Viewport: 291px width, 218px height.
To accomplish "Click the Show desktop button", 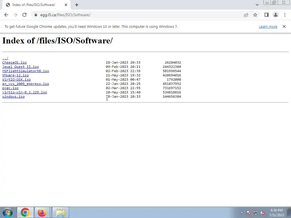I will coord(289,212).
